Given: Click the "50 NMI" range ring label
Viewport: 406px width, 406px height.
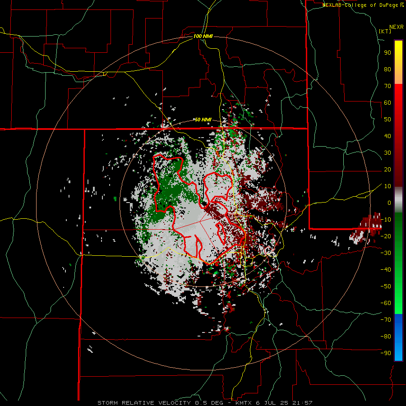Looking at the screenshot, I should pos(203,120).
